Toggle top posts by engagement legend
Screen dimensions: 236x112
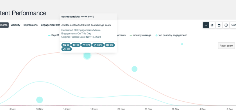pos(171,35)
